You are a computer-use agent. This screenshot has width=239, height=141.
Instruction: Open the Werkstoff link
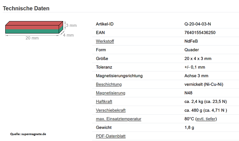(x=105, y=41)
